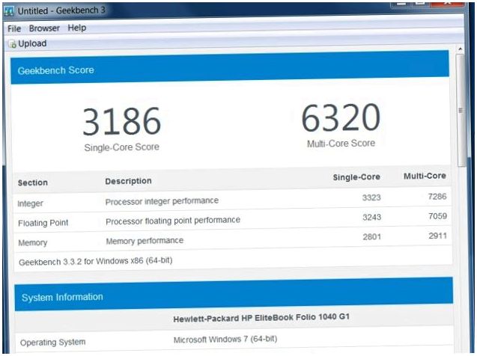Open the Help menu

[x=77, y=28]
